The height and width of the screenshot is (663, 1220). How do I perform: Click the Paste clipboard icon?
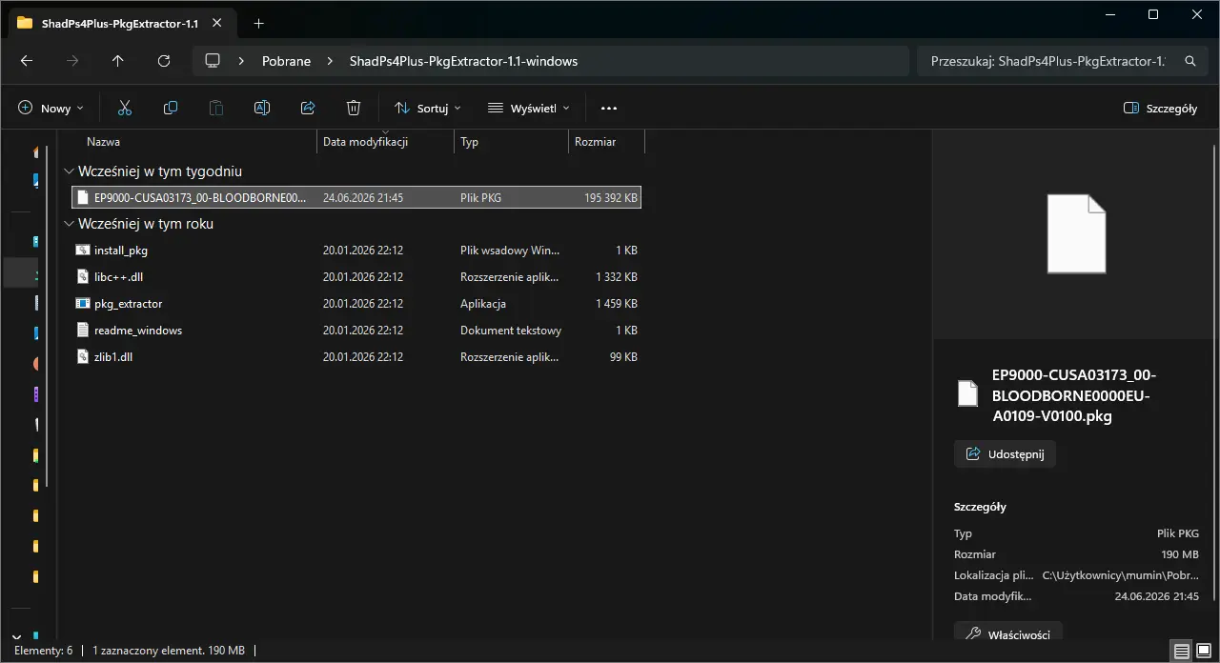(216, 109)
